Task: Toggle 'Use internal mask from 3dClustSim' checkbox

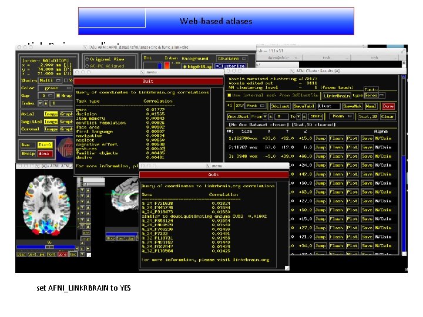Action: pos(229,95)
